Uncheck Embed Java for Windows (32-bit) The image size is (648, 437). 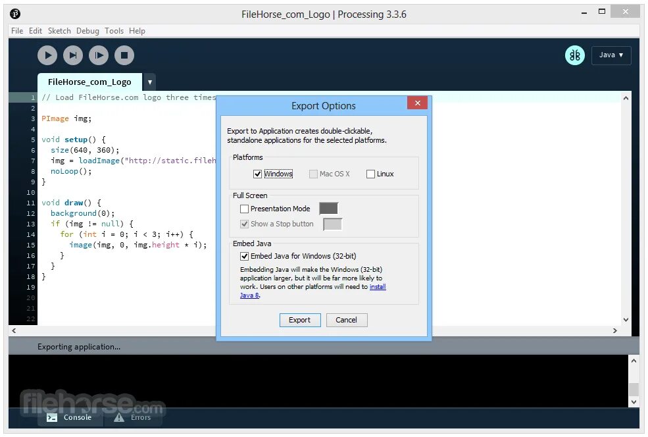244,256
